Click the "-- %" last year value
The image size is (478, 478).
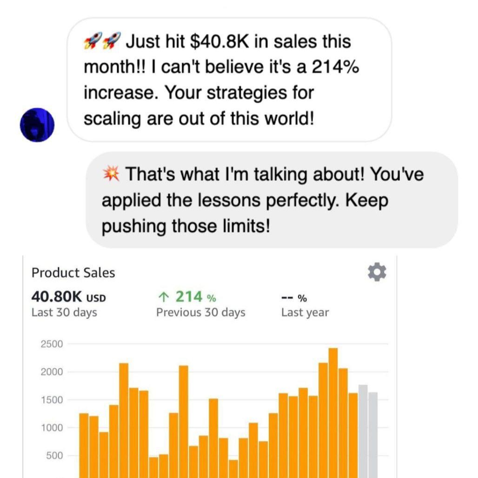[294, 298]
